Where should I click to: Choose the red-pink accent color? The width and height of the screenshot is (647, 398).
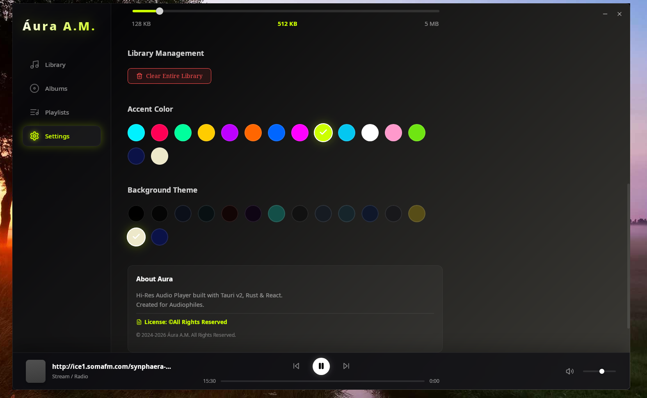(160, 133)
